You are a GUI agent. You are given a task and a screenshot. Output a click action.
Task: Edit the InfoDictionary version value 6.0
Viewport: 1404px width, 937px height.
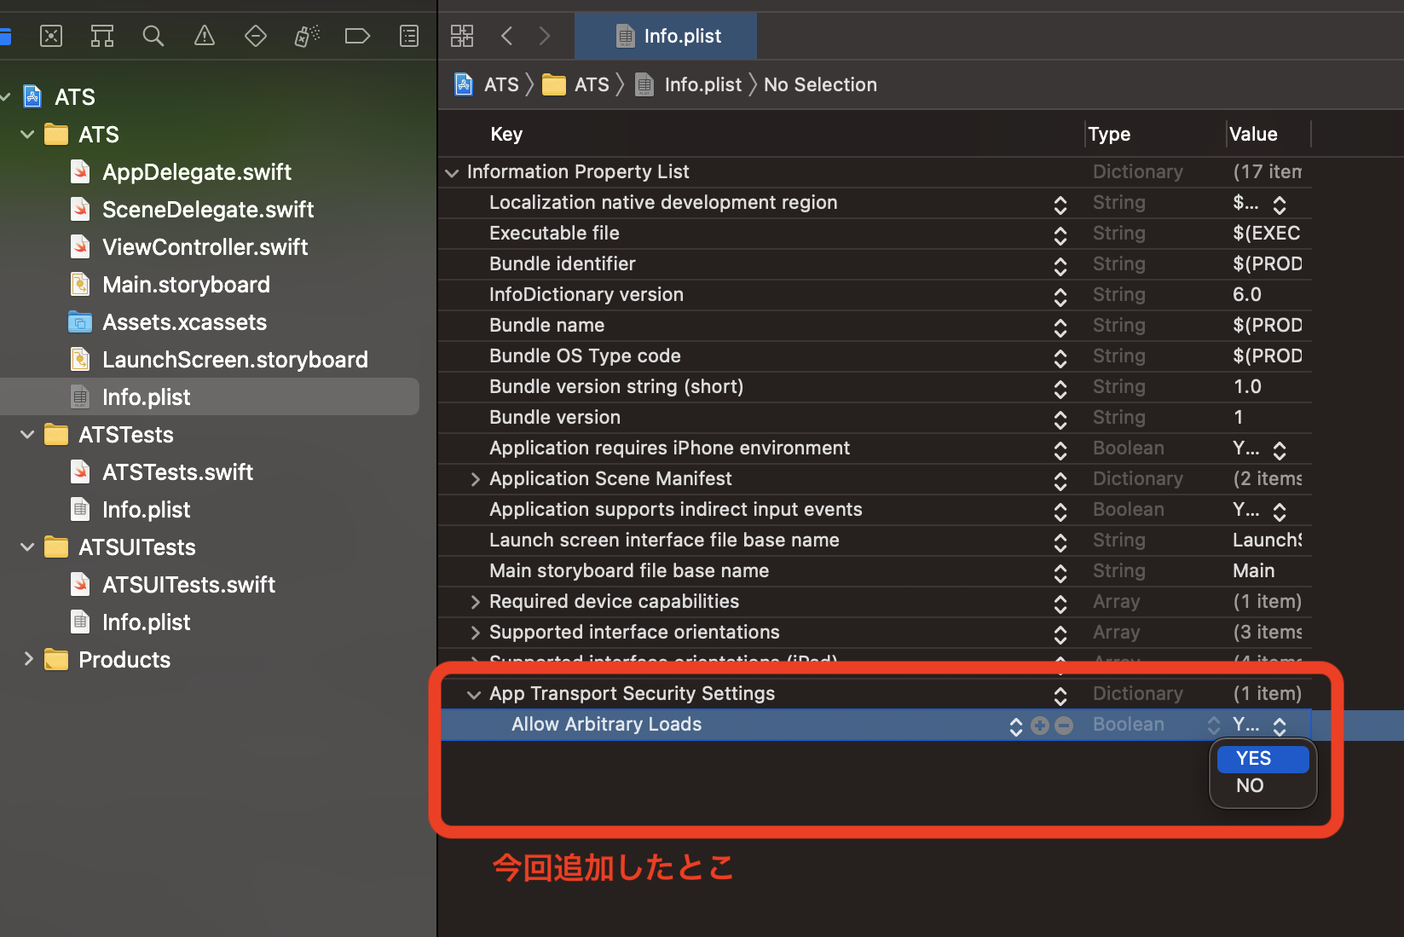[1247, 295]
